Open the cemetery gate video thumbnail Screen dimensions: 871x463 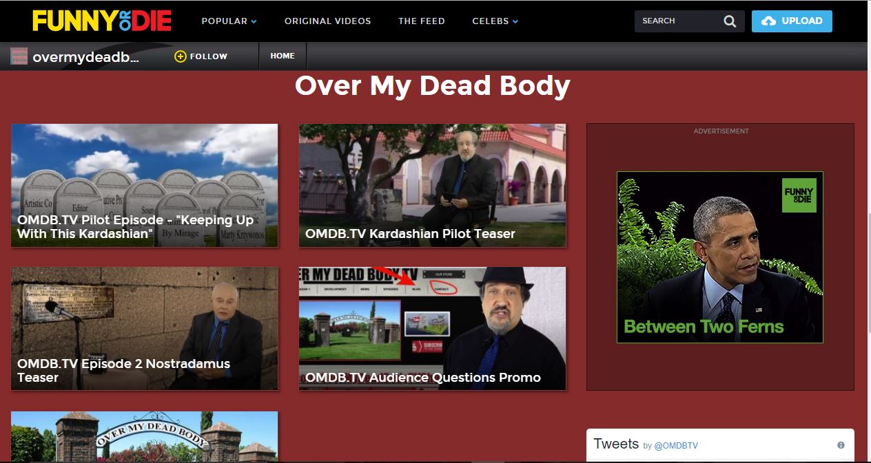pos(145,437)
